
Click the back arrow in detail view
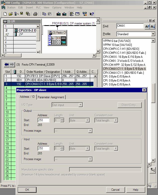pyautogui.click(x=7, y=64)
